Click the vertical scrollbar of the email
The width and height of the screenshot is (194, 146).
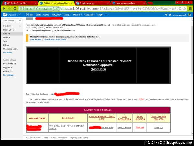click(192, 50)
